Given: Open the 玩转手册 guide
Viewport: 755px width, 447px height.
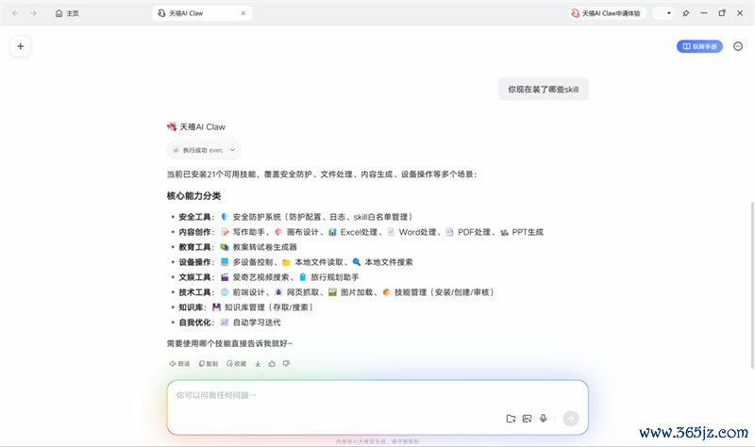Looking at the screenshot, I should tap(699, 46).
